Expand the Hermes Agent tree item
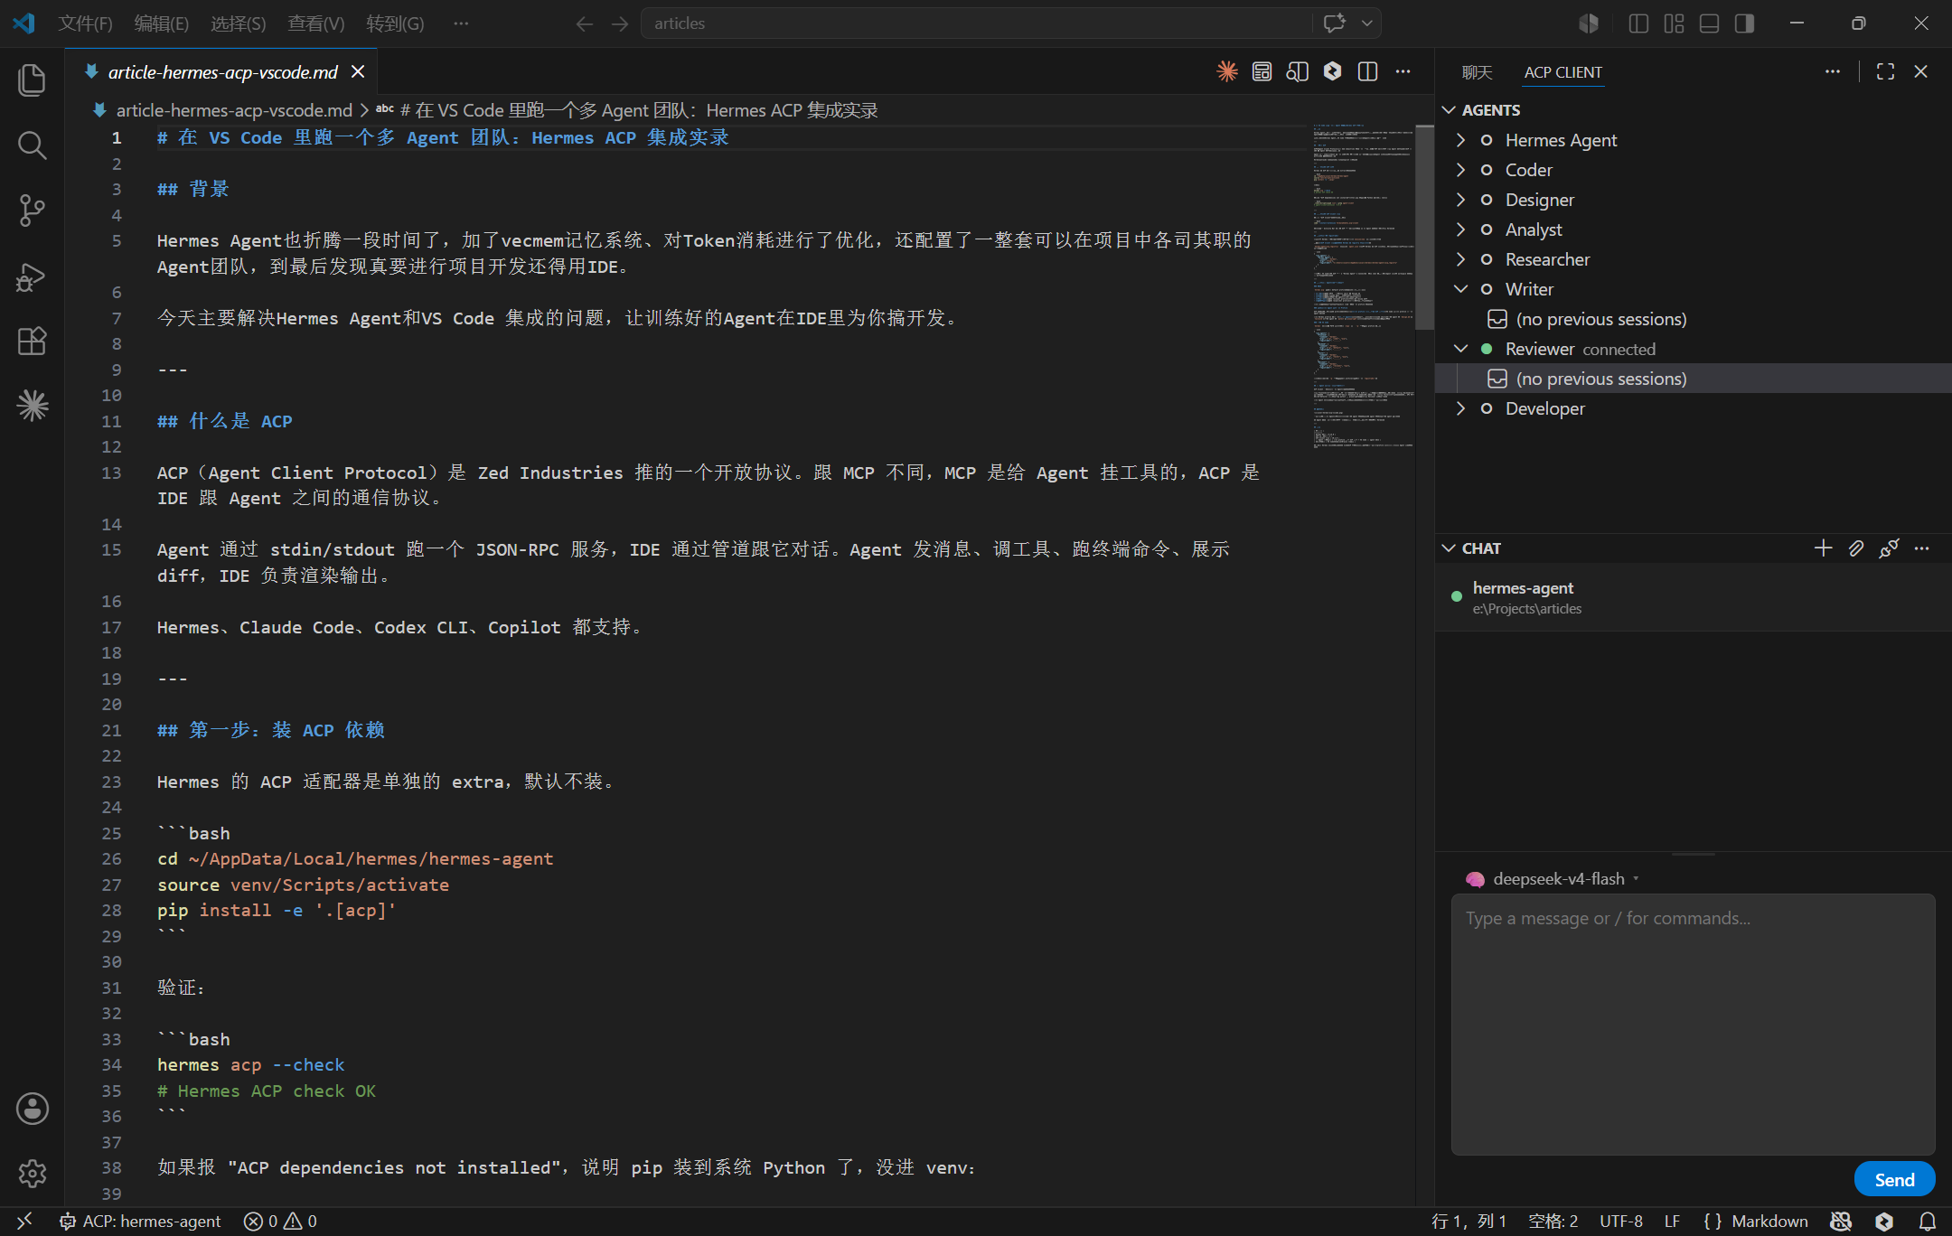1952x1236 pixels. click(x=1461, y=140)
